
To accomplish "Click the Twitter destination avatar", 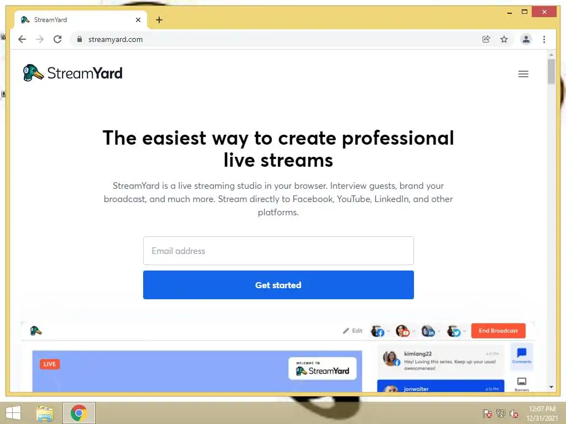I will [x=454, y=331].
